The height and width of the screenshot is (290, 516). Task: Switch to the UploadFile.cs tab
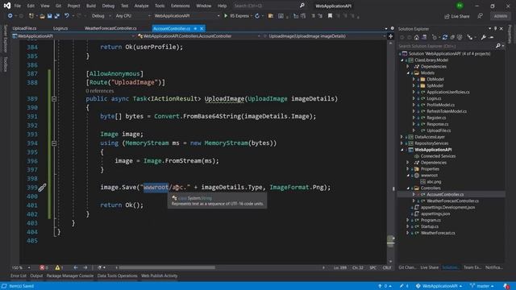24,28
